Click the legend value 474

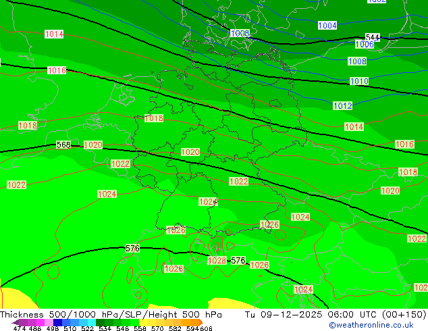pyautogui.click(x=20, y=328)
